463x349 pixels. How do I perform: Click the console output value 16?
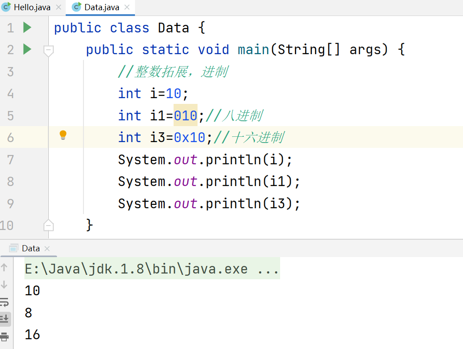pos(32,334)
